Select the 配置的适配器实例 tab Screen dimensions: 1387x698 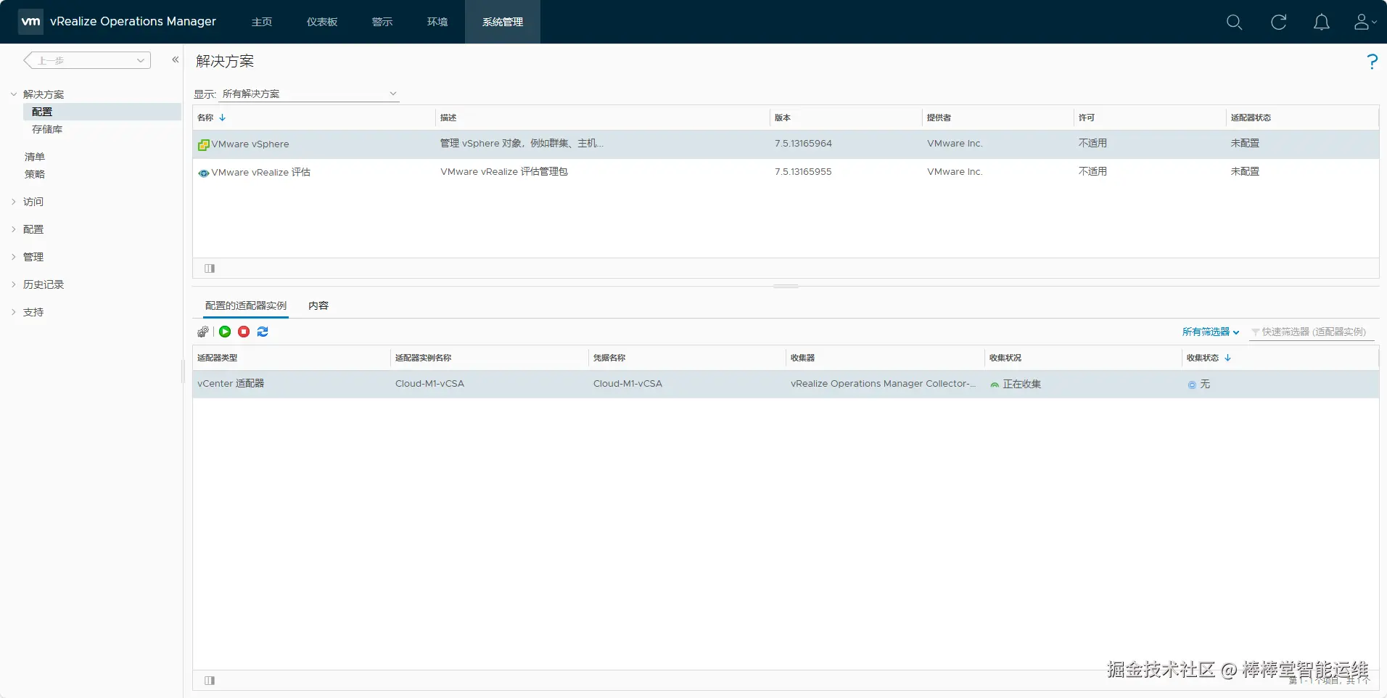pos(246,305)
